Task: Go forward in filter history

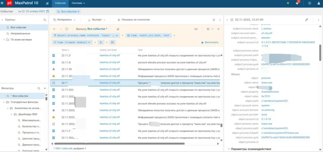Action: click(61, 29)
